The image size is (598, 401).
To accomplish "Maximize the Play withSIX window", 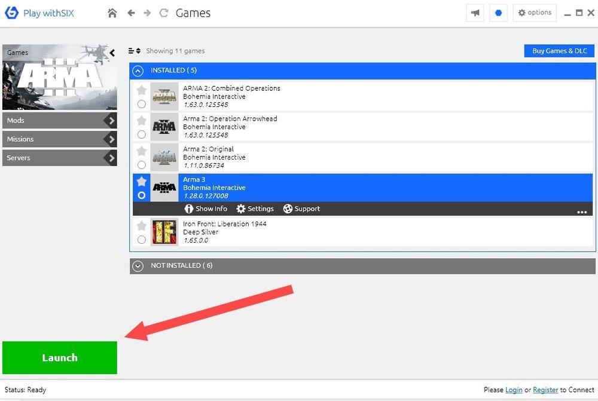I will tap(579, 13).
